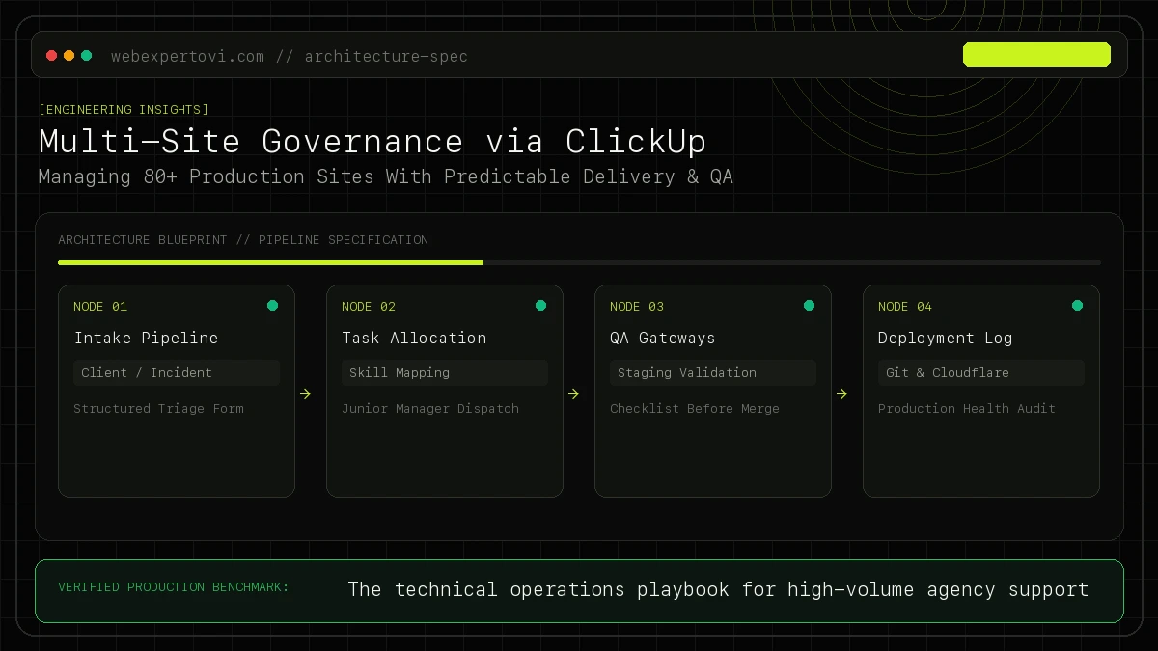Viewport: 1158px width, 651px height.
Task: Click the NODE 03 label
Action: [637, 307]
